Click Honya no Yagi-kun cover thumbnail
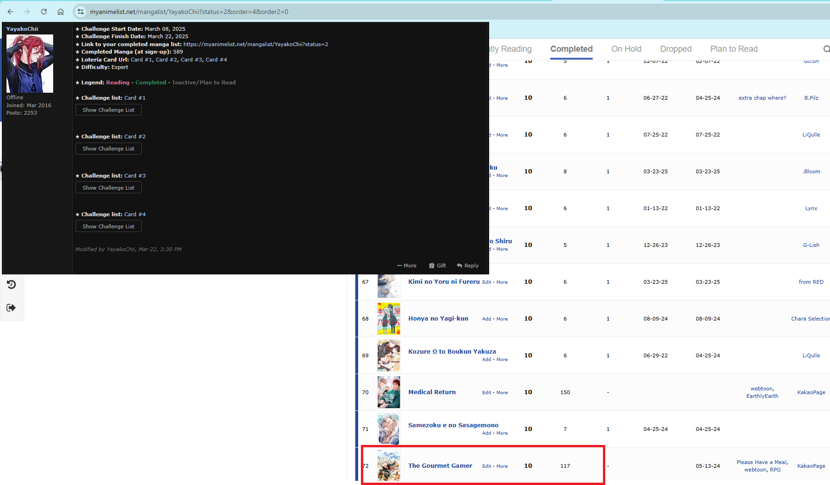The height and width of the screenshot is (485, 830). 389,319
